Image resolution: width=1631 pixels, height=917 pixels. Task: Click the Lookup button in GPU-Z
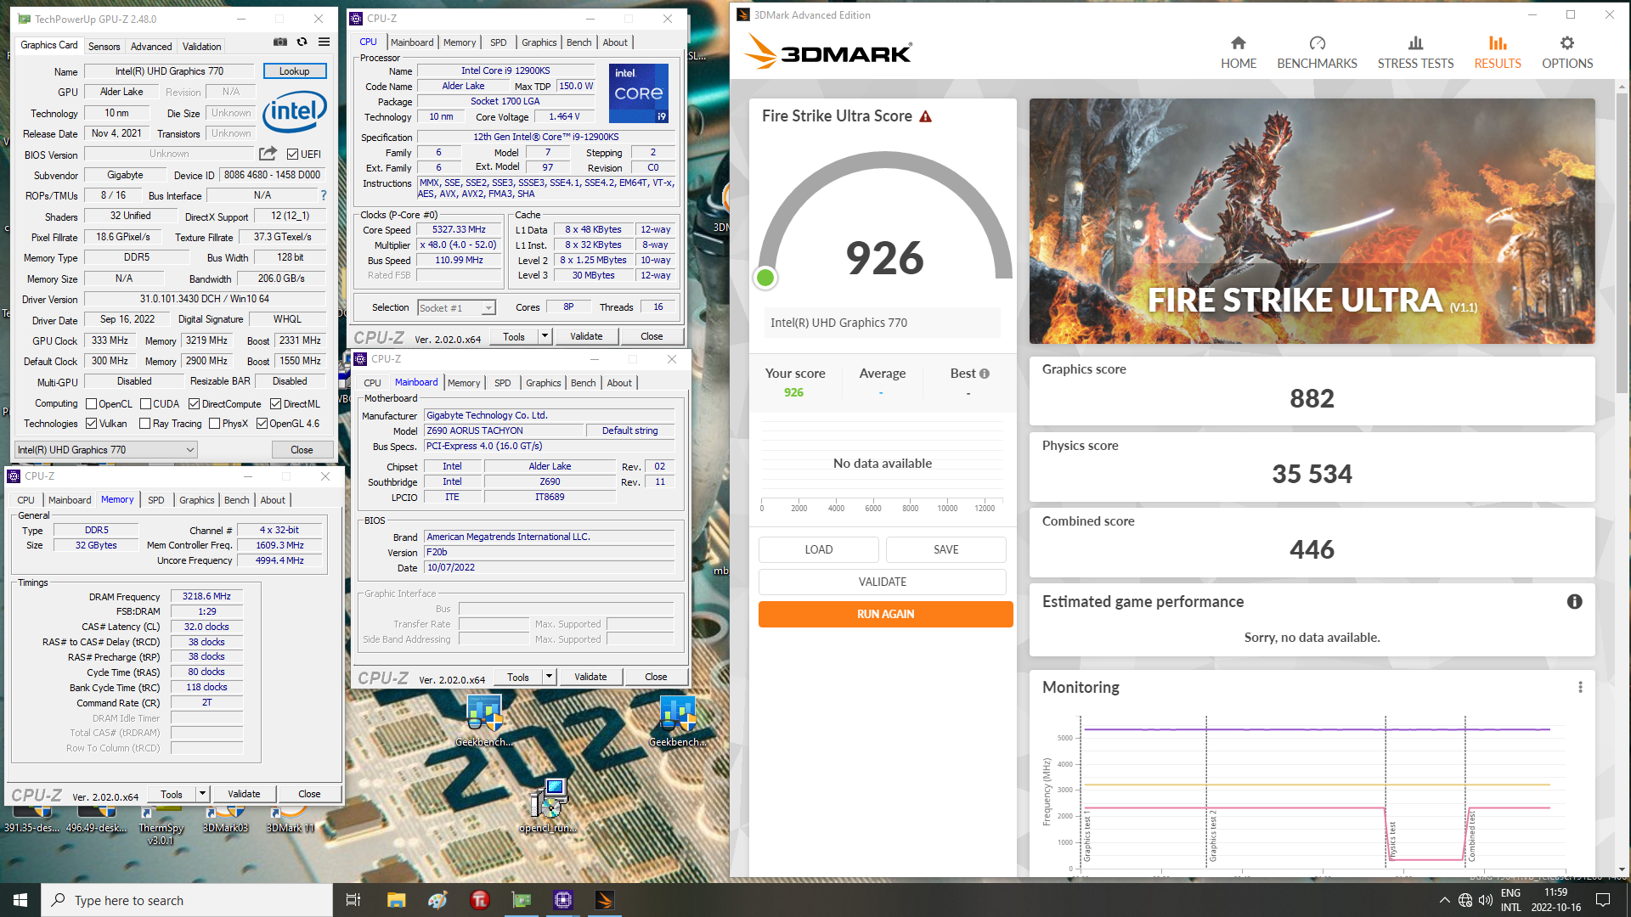pos(295,71)
